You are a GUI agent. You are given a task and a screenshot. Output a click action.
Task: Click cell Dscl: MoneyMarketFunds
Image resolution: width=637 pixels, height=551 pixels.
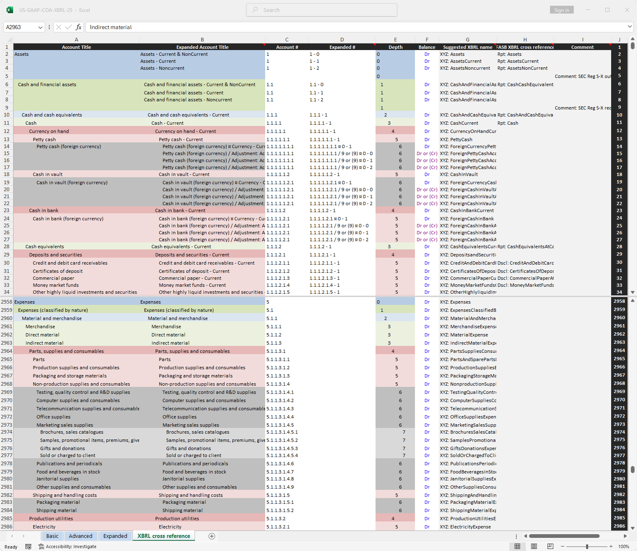525,285
